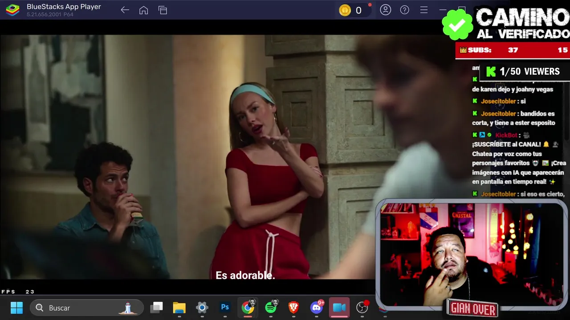
Task: Open the BlueStacks account profile
Action: point(385,10)
